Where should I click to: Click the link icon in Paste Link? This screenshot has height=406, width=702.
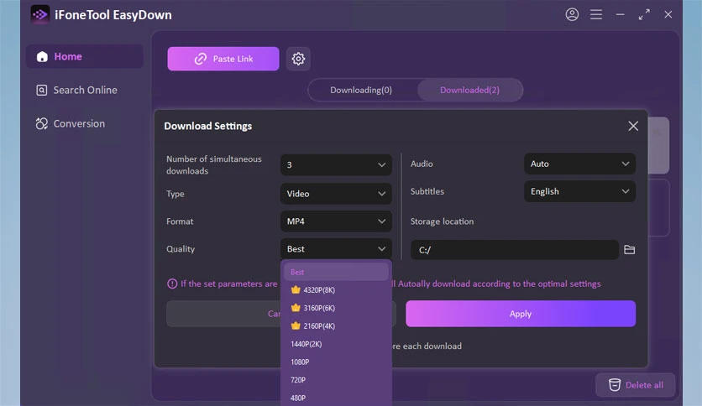tap(200, 59)
